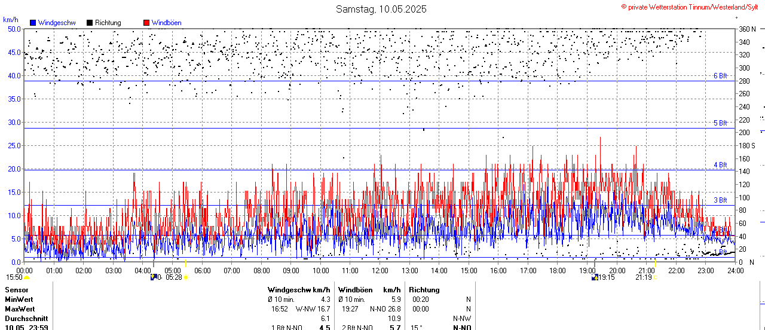The width and height of the screenshot is (765, 330).
Task: Click the 25.0 value on speed axis
Action: pos(14,145)
